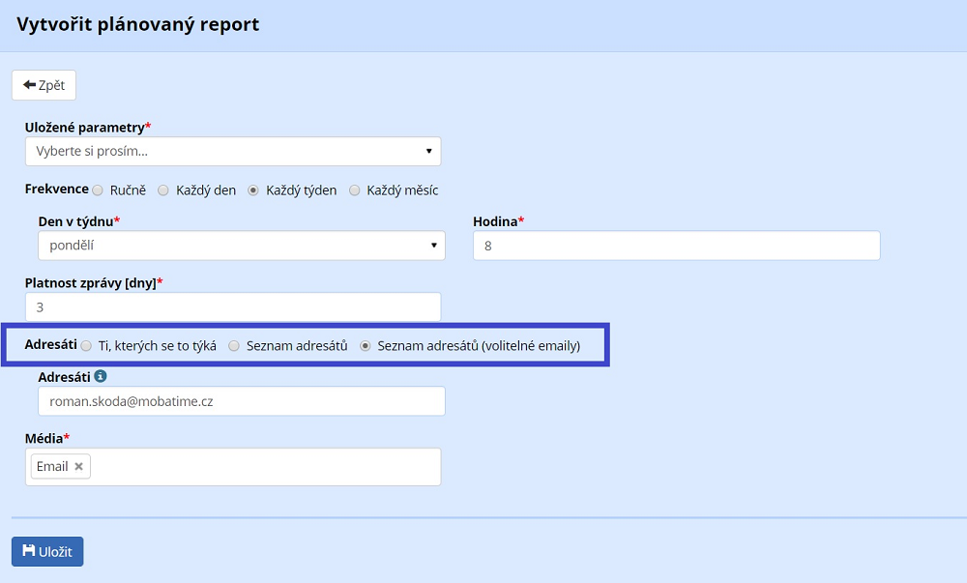Select the Email tag in Média
Image resolution: width=967 pixels, height=583 pixels.
point(52,467)
